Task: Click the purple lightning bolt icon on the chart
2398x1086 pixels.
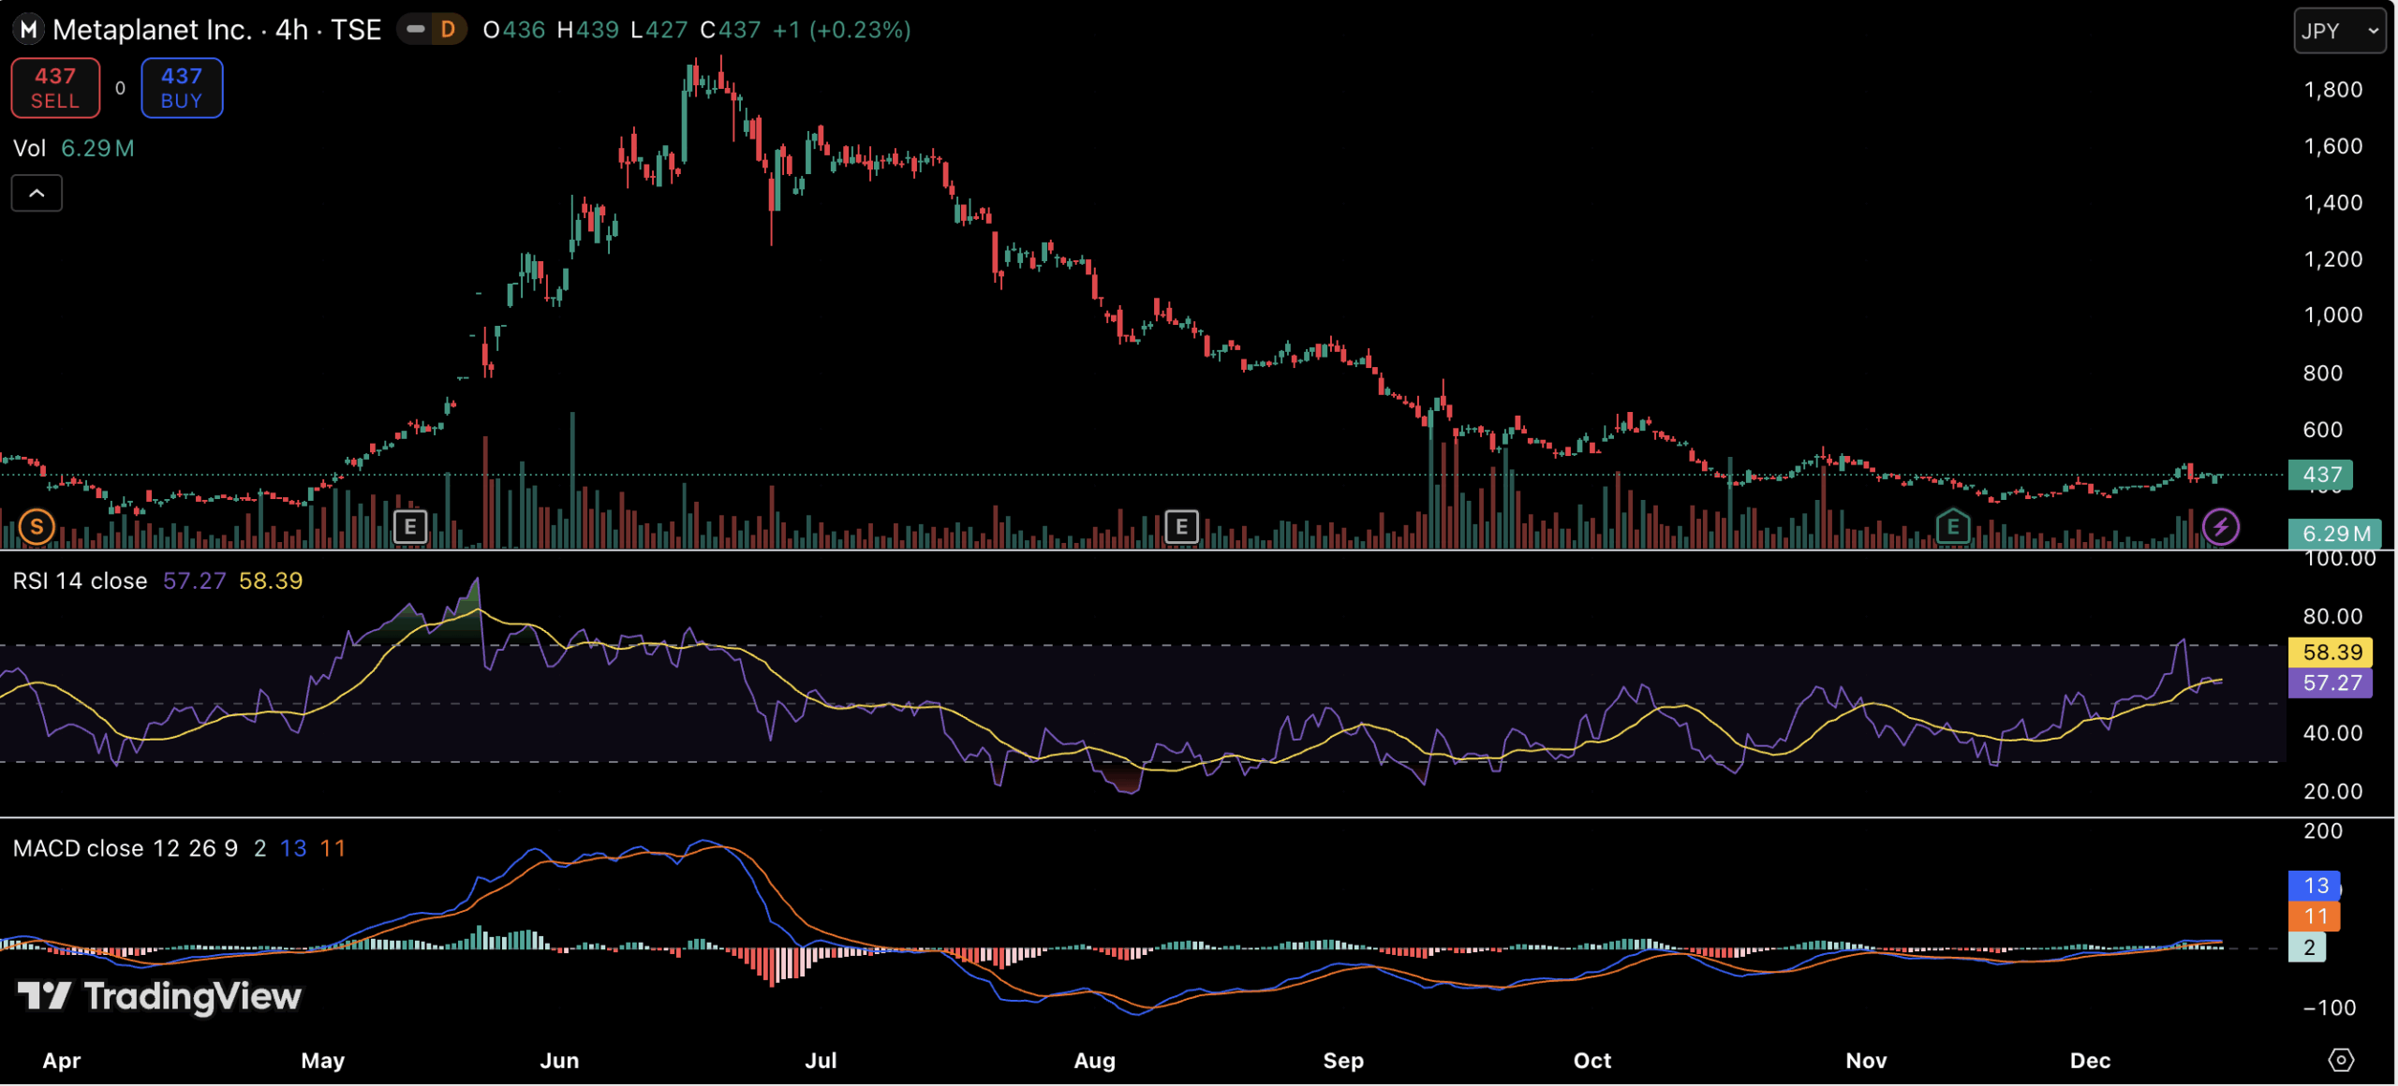Action: 2222,527
